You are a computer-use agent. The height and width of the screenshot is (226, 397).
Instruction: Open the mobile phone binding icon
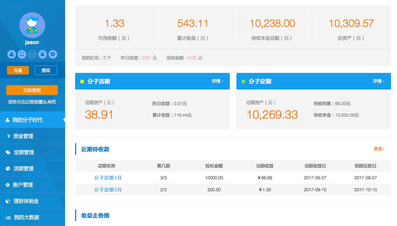click(x=22, y=54)
